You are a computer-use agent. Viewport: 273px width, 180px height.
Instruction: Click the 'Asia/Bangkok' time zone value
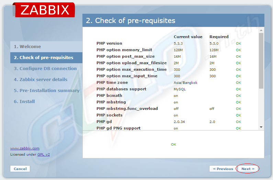185,82
